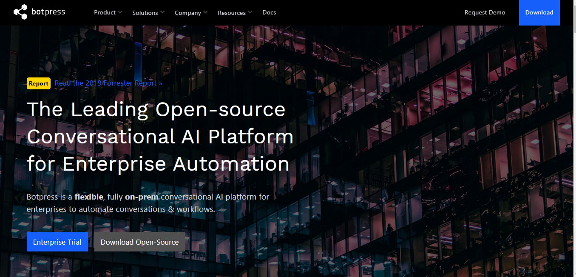The width and height of the screenshot is (576, 277).
Task: Click the main hero headline text
Action: click(x=160, y=137)
